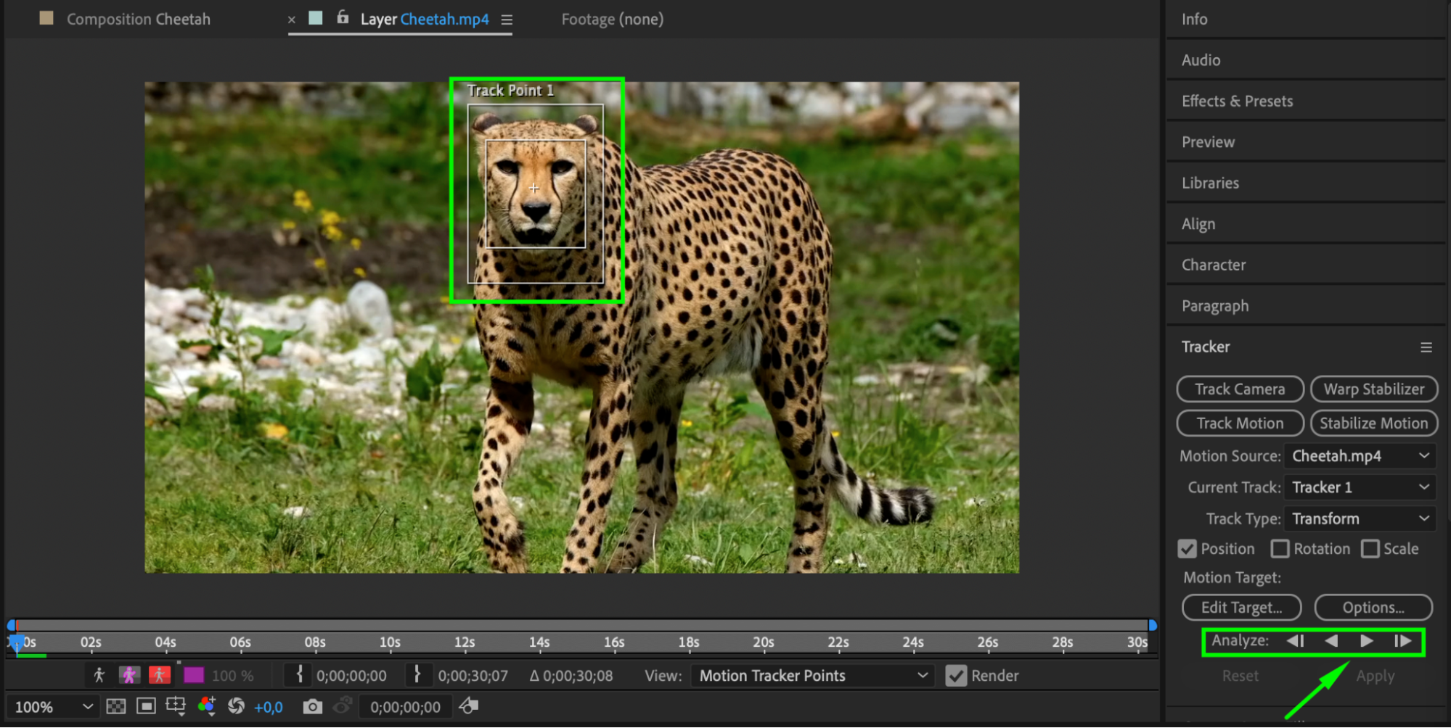Click the reset exposure aperture icon
The image size is (1451, 728).
tap(236, 706)
